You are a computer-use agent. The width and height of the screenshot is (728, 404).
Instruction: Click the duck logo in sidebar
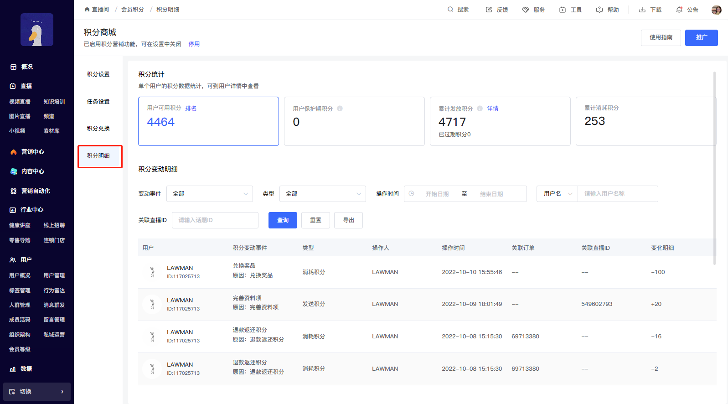click(x=37, y=30)
